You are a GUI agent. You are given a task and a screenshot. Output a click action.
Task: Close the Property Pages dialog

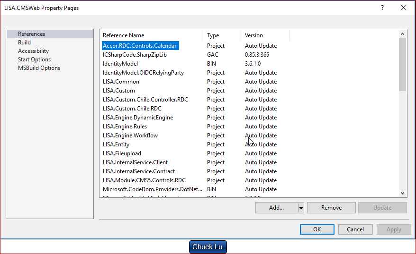pos(404,8)
